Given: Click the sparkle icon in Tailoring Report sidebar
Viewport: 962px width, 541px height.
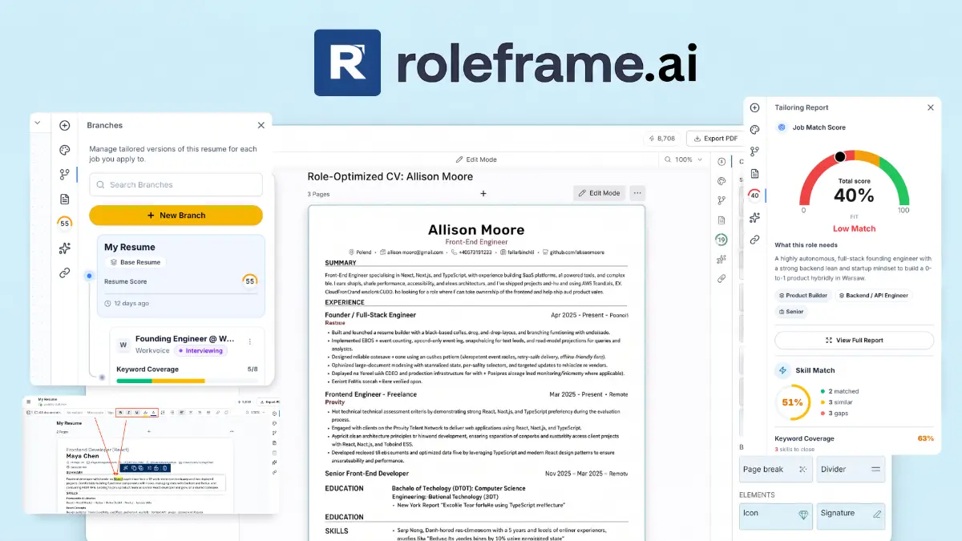Looking at the screenshot, I should pos(754,217).
